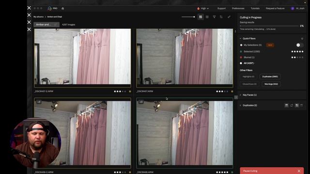The width and height of the screenshot is (310, 174).
Task: Open Preferences from top bar
Action: point(238,9)
